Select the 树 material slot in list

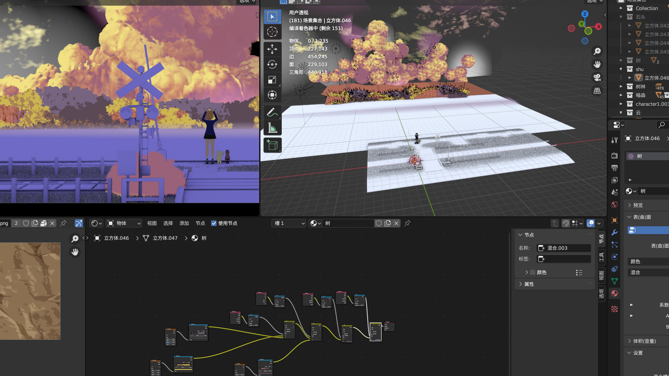pos(647,156)
